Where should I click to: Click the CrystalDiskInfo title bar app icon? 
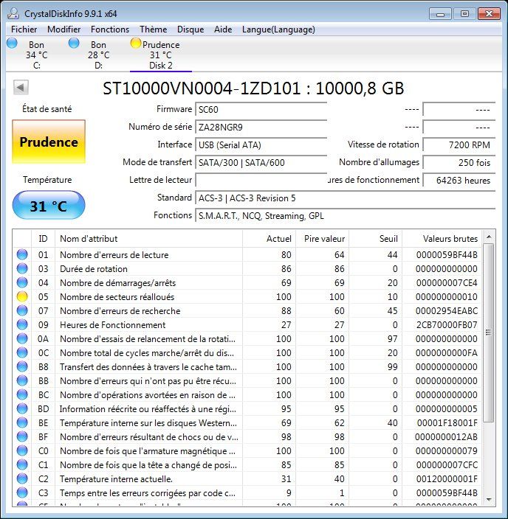[x=13, y=13]
